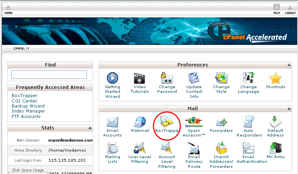
Task: Open the Help question mark icon
Action: coord(277,7)
